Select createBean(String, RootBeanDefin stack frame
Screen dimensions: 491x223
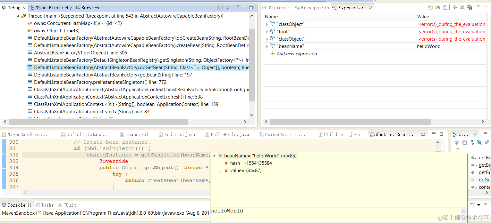tap(138, 45)
